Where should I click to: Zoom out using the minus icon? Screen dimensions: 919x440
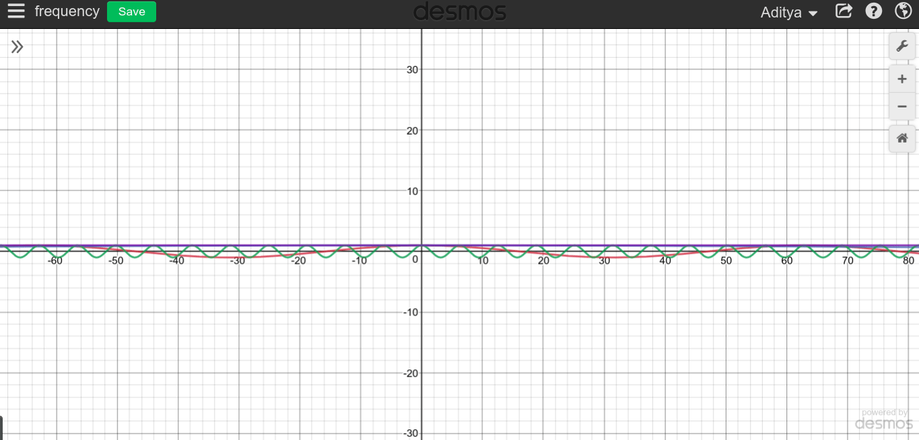pos(901,106)
